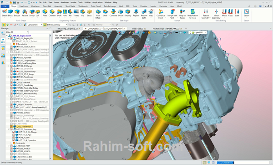Click the Stock tool icon
The height and width of the screenshot is (165, 273).
[x=89, y=13]
